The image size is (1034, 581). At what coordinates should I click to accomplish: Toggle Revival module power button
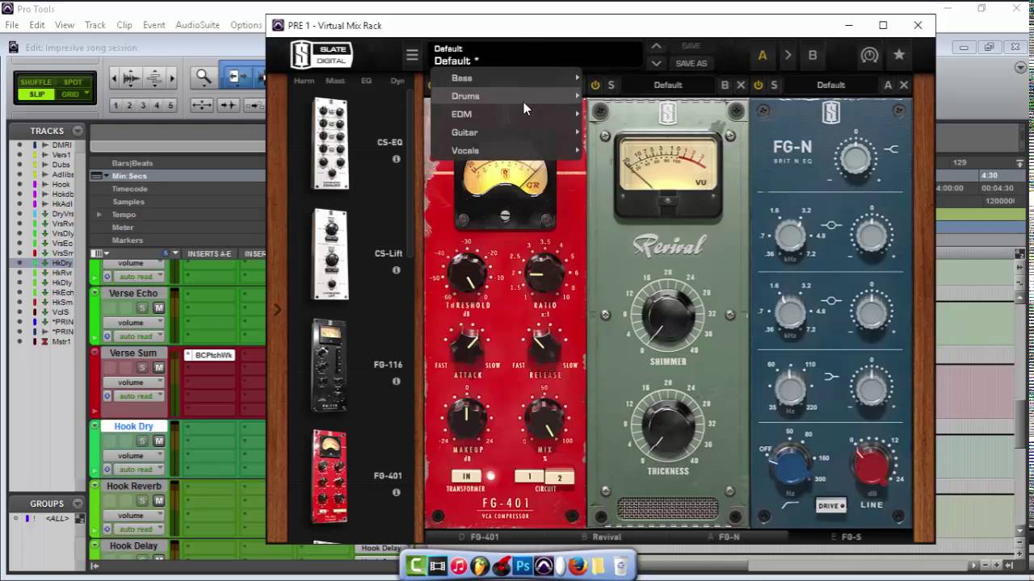[595, 85]
